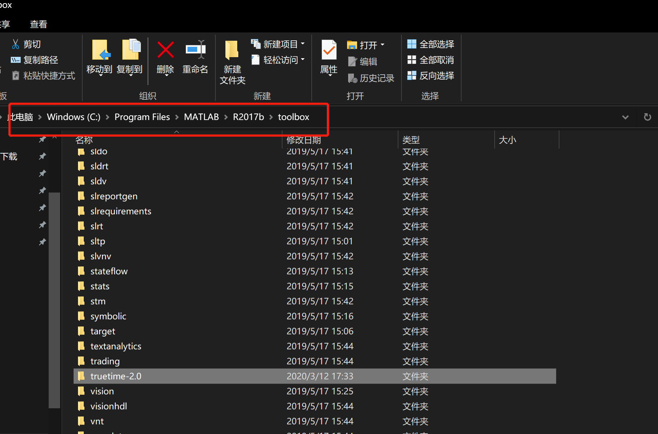658x434 pixels.
Task: Switch to the 查看 (View) tab
Action: click(38, 24)
